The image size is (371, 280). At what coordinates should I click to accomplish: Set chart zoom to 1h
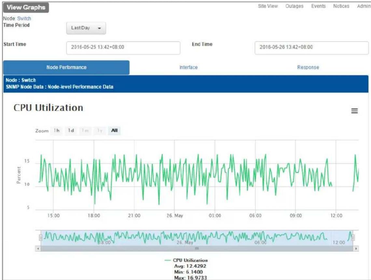[x=57, y=131]
